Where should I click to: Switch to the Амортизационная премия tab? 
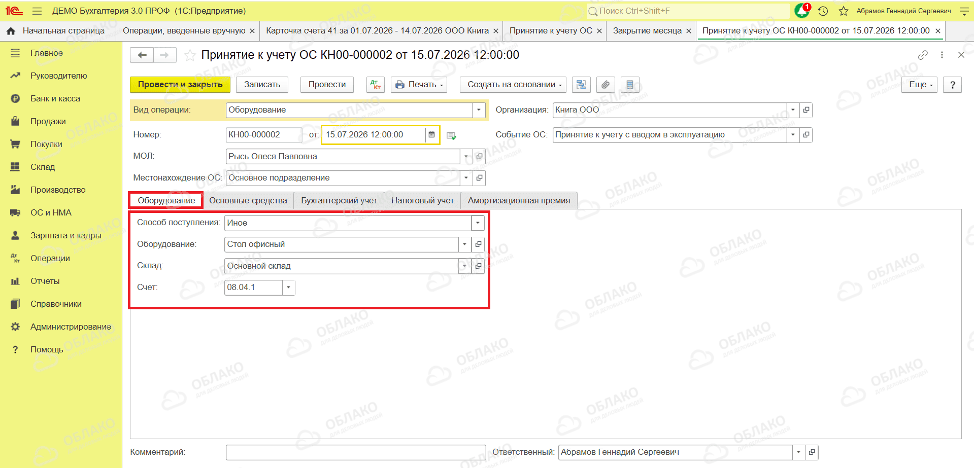pos(519,201)
